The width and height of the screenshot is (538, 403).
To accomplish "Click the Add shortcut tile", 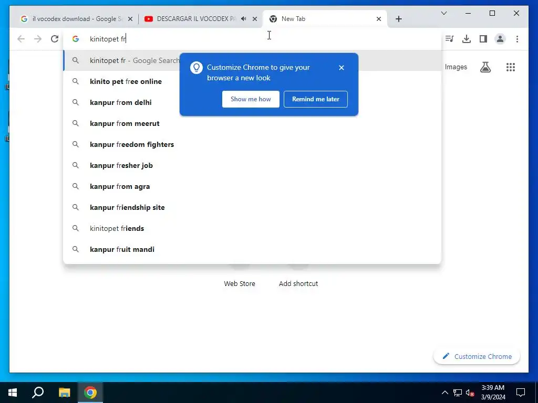I will [x=298, y=284].
